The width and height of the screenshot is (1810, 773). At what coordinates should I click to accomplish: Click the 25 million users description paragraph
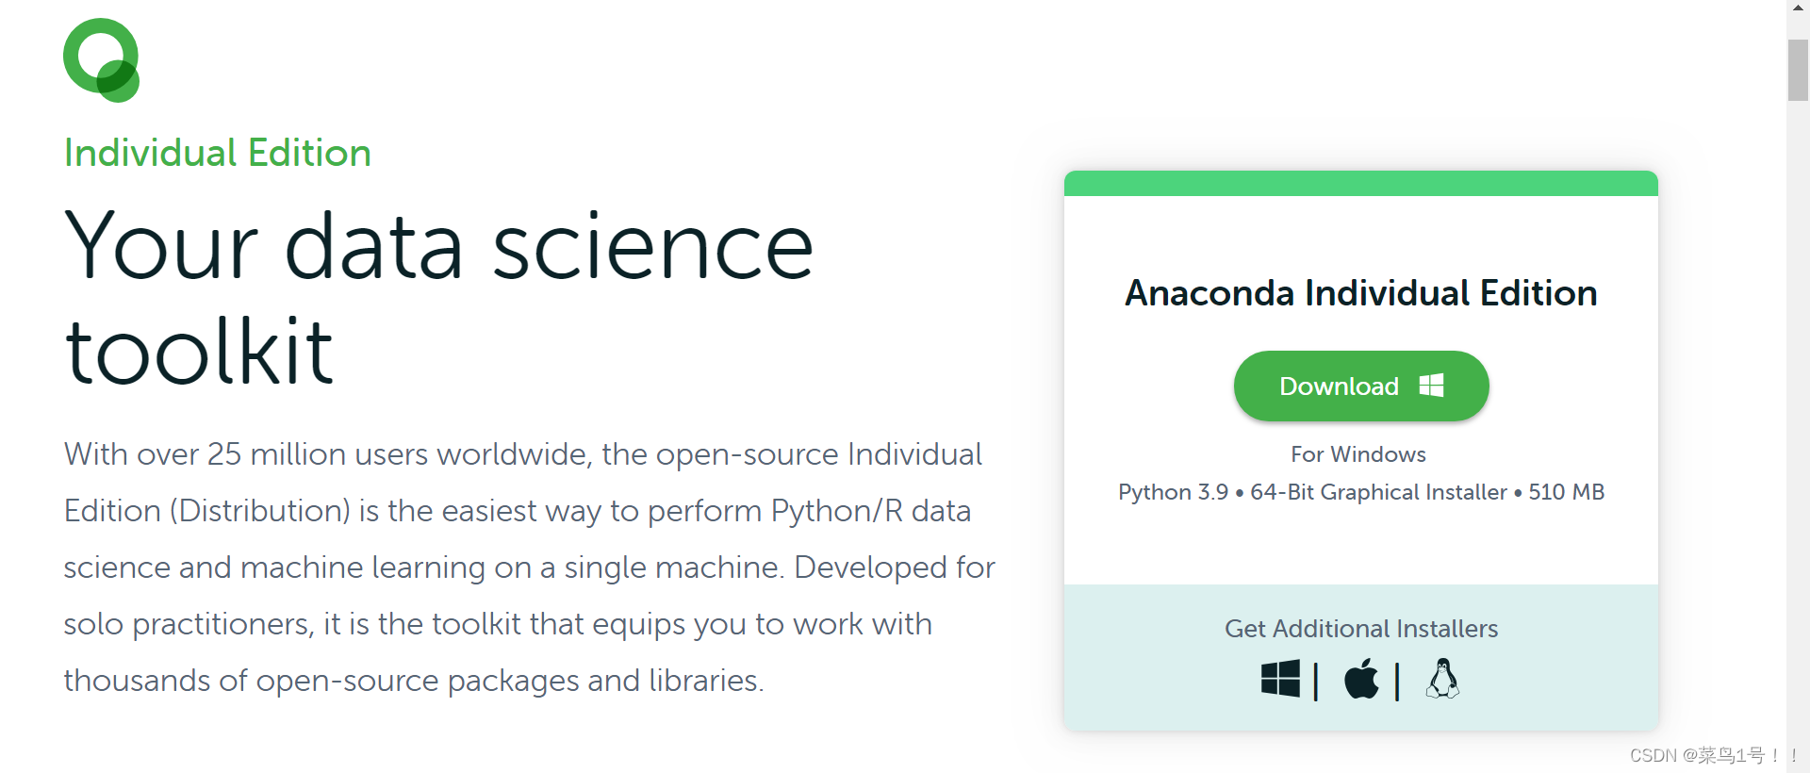[529, 567]
